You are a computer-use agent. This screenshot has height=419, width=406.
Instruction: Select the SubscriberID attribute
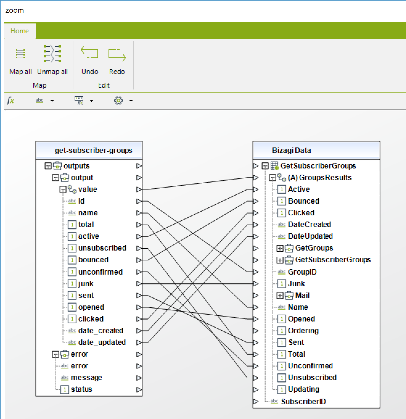point(303,402)
